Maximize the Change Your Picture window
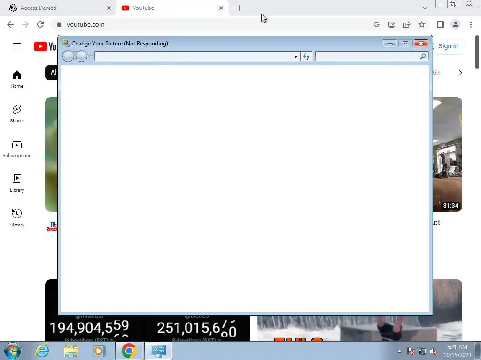 405,44
